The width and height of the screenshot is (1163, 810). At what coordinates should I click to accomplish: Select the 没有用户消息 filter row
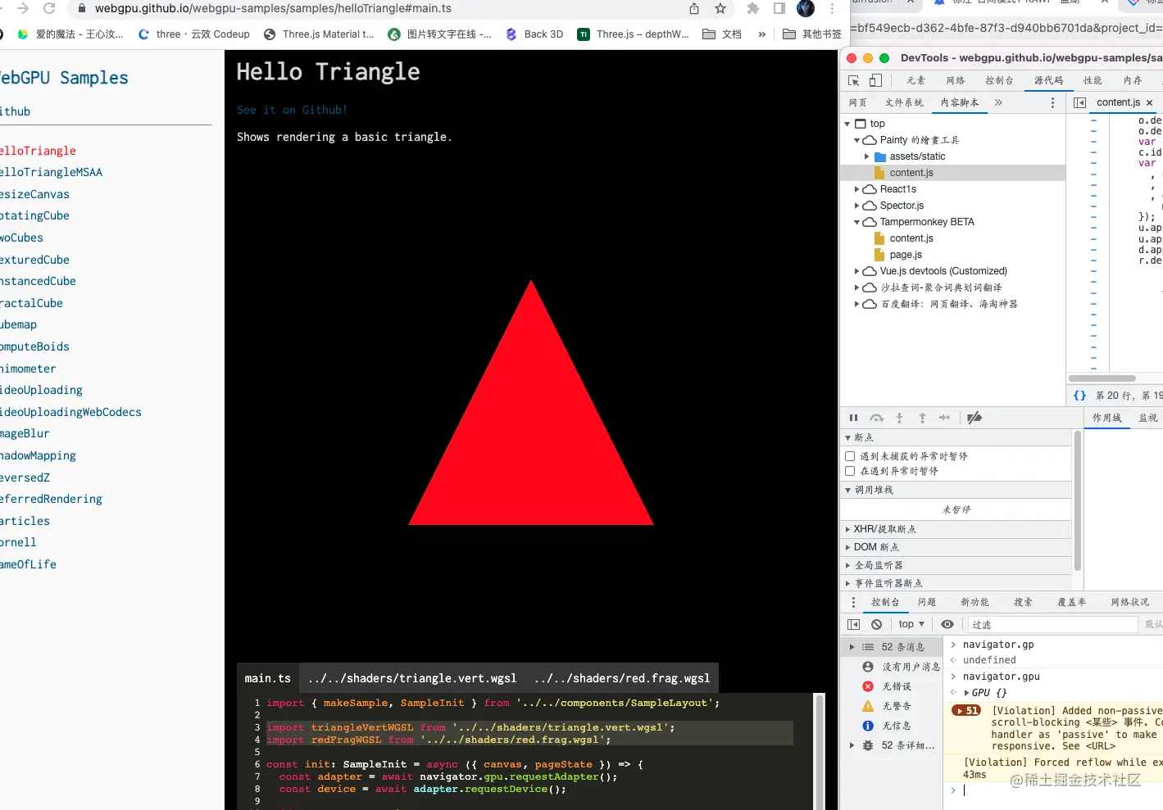point(893,667)
